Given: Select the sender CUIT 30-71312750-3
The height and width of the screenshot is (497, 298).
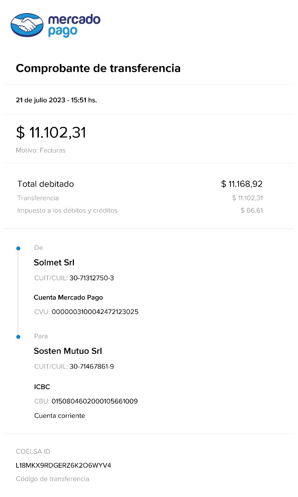Looking at the screenshot, I should (x=92, y=278).
